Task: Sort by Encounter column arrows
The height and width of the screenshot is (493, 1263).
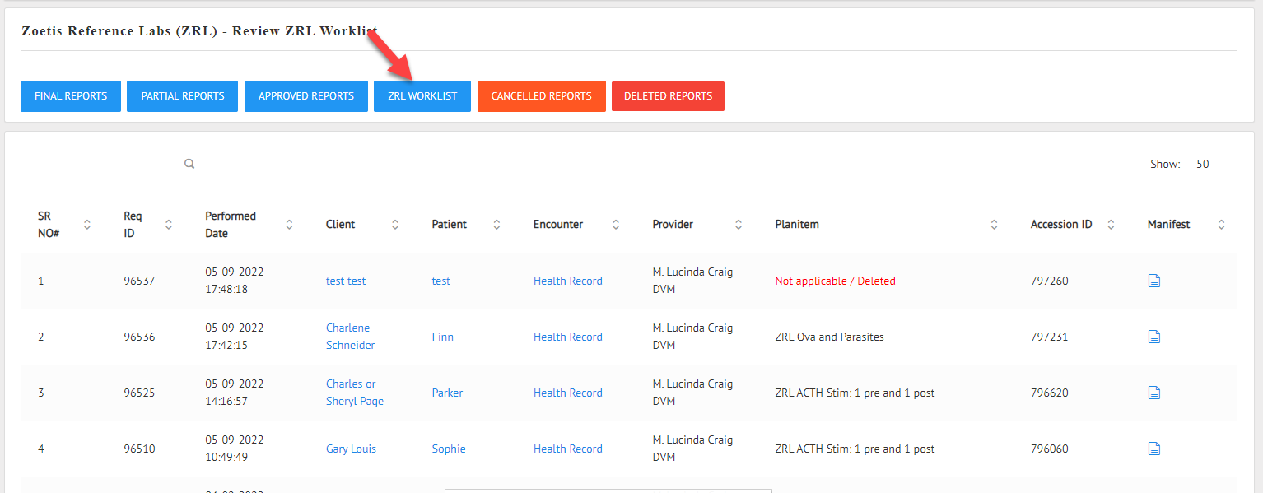Action: [616, 225]
